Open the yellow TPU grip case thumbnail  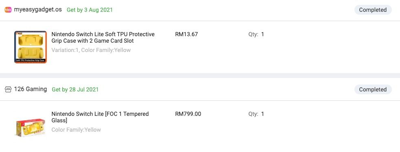coord(31,47)
